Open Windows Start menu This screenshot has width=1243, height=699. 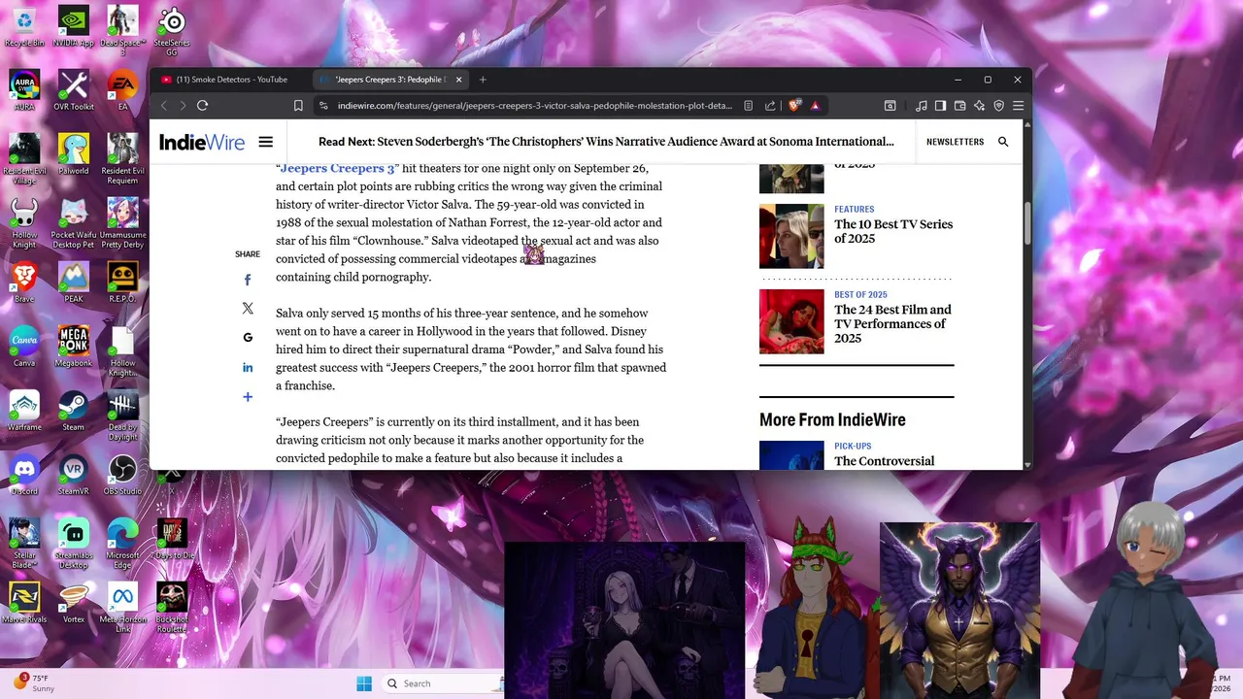point(364,683)
